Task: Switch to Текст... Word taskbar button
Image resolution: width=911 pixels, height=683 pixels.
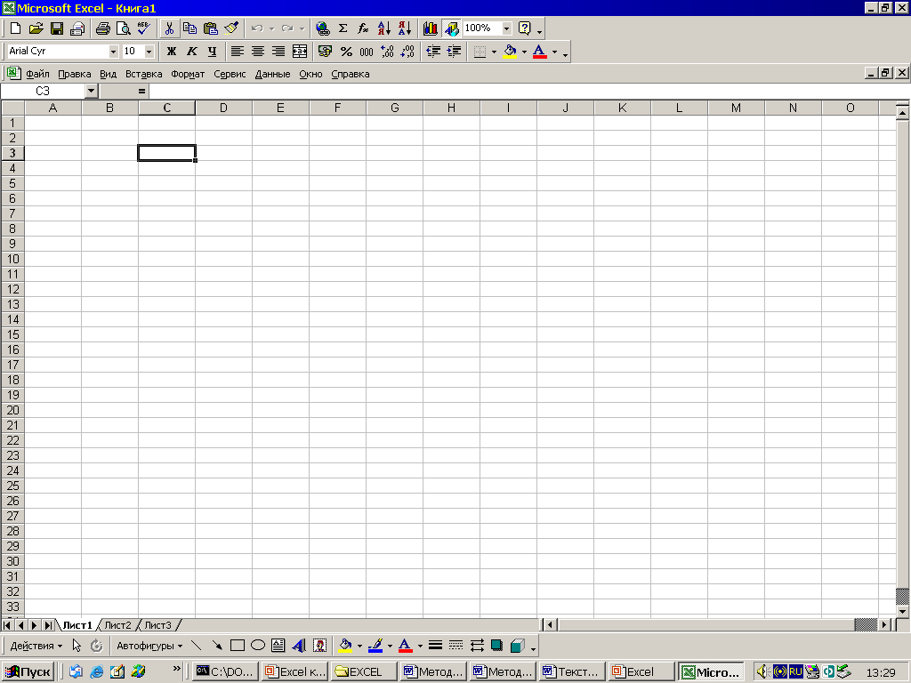Action: coord(572,672)
